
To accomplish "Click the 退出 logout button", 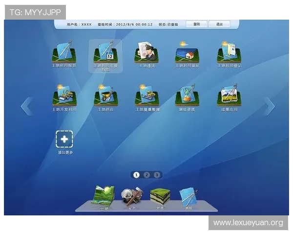I will pos(220,24).
